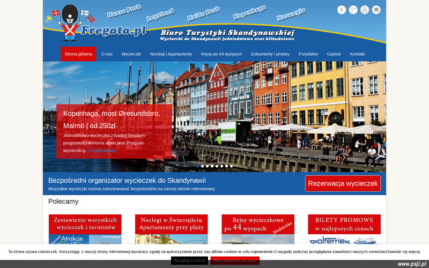This screenshot has height=268, width=429.
Task: Click the Kopenhaga header link
Action: point(249,12)
